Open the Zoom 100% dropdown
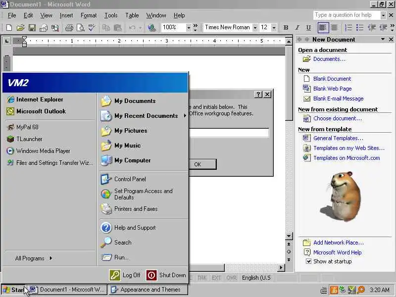The height and width of the screenshot is (297, 396). tap(189, 28)
